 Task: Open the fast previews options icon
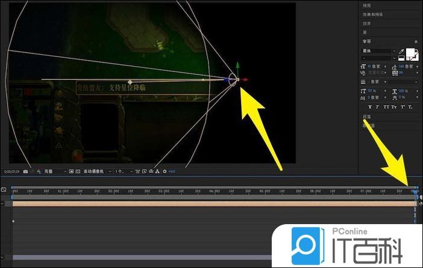(x=144, y=171)
